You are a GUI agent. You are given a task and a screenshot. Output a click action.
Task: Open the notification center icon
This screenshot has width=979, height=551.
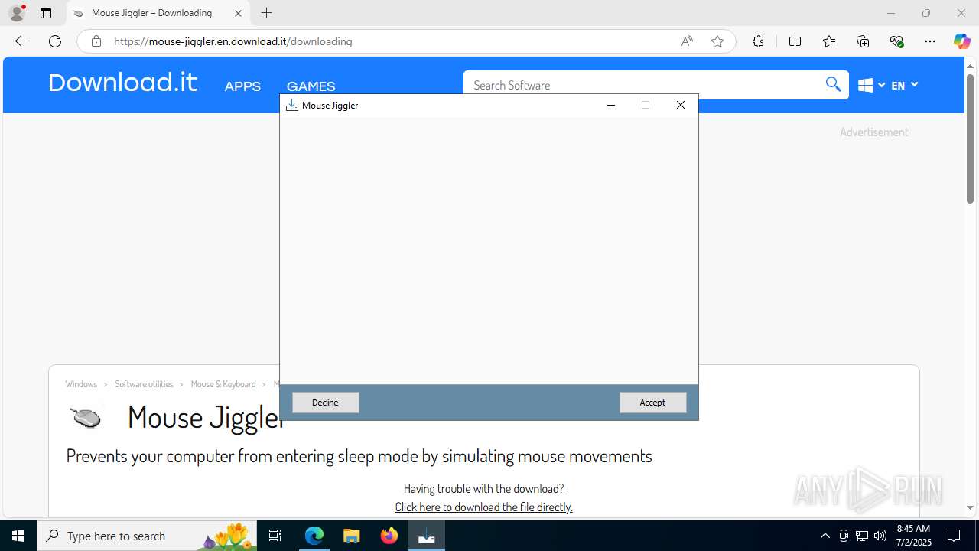(x=955, y=536)
